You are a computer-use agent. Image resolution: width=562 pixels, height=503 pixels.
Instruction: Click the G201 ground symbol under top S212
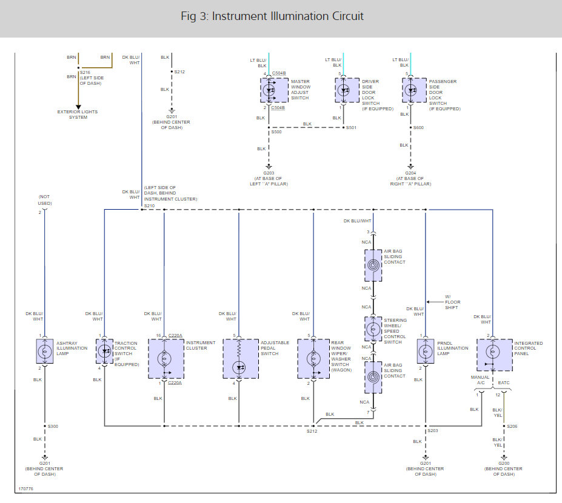click(x=172, y=110)
